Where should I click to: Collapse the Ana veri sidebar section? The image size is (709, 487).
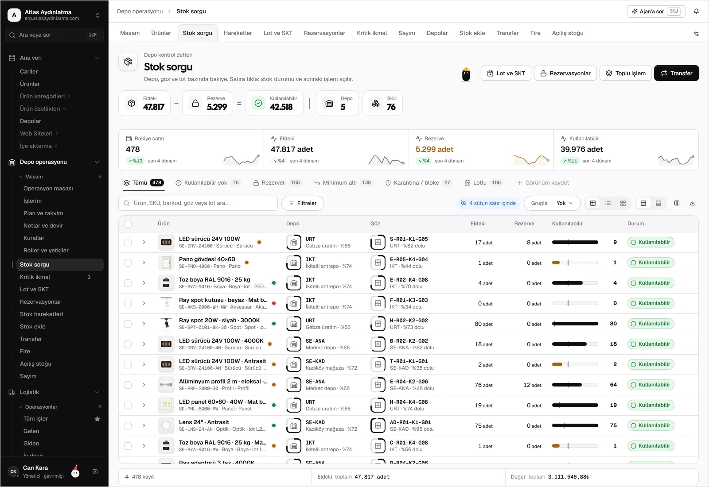(x=97, y=58)
